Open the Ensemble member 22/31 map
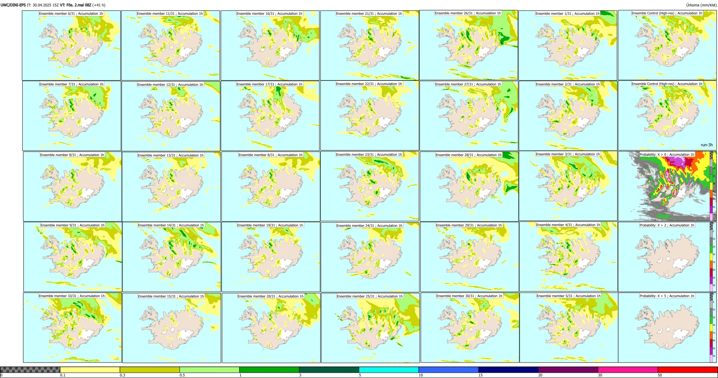 tap(370, 116)
